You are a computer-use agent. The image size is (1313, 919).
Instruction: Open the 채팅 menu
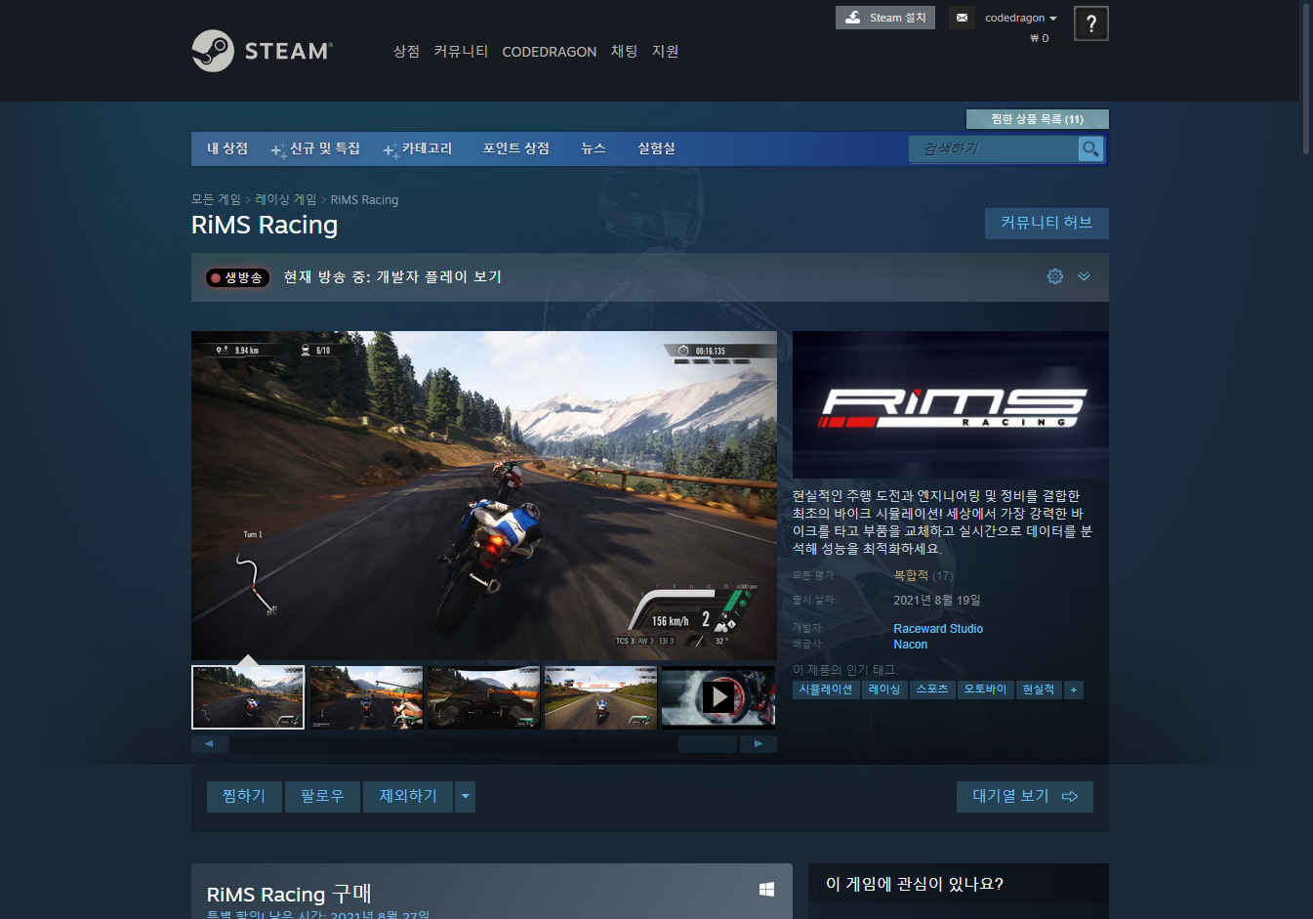pyautogui.click(x=624, y=52)
